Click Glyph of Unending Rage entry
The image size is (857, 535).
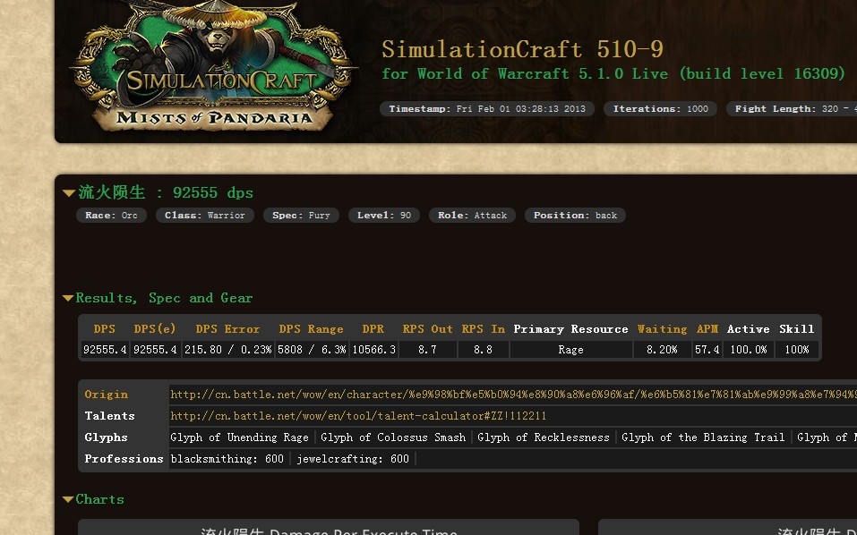click(x=239, y=437)
